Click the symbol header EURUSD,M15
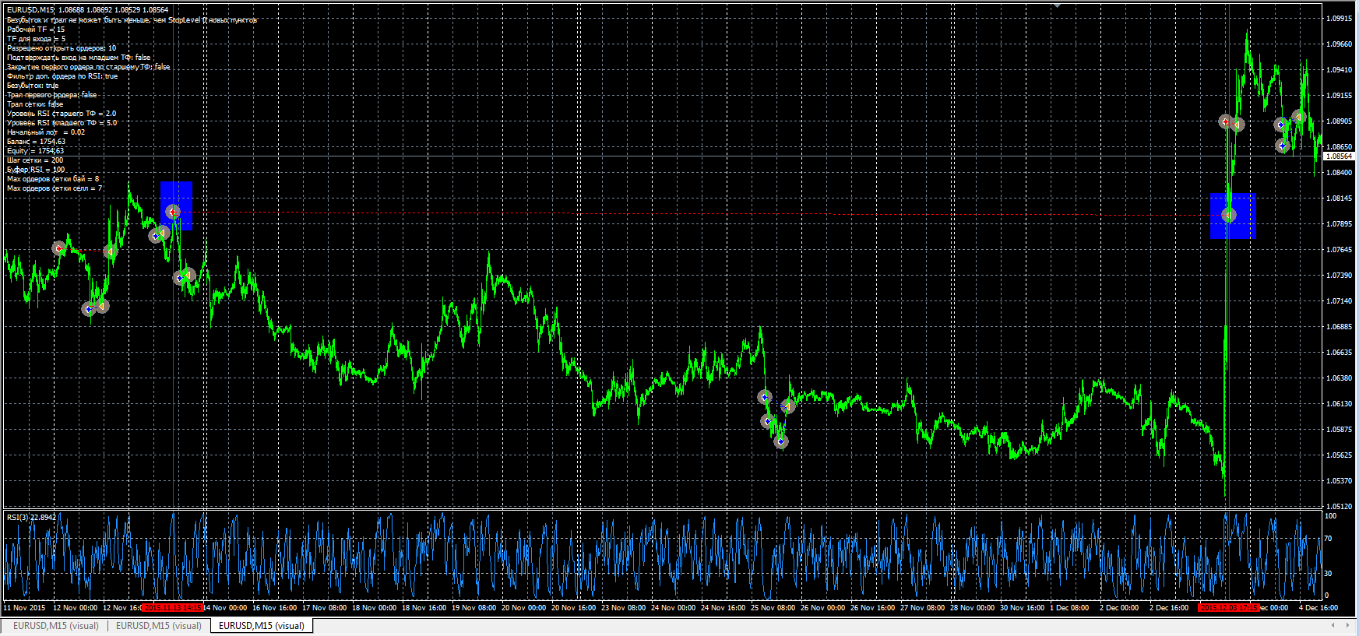The height and width of the screenshot is (636, 1359). [x=30, y=10]
